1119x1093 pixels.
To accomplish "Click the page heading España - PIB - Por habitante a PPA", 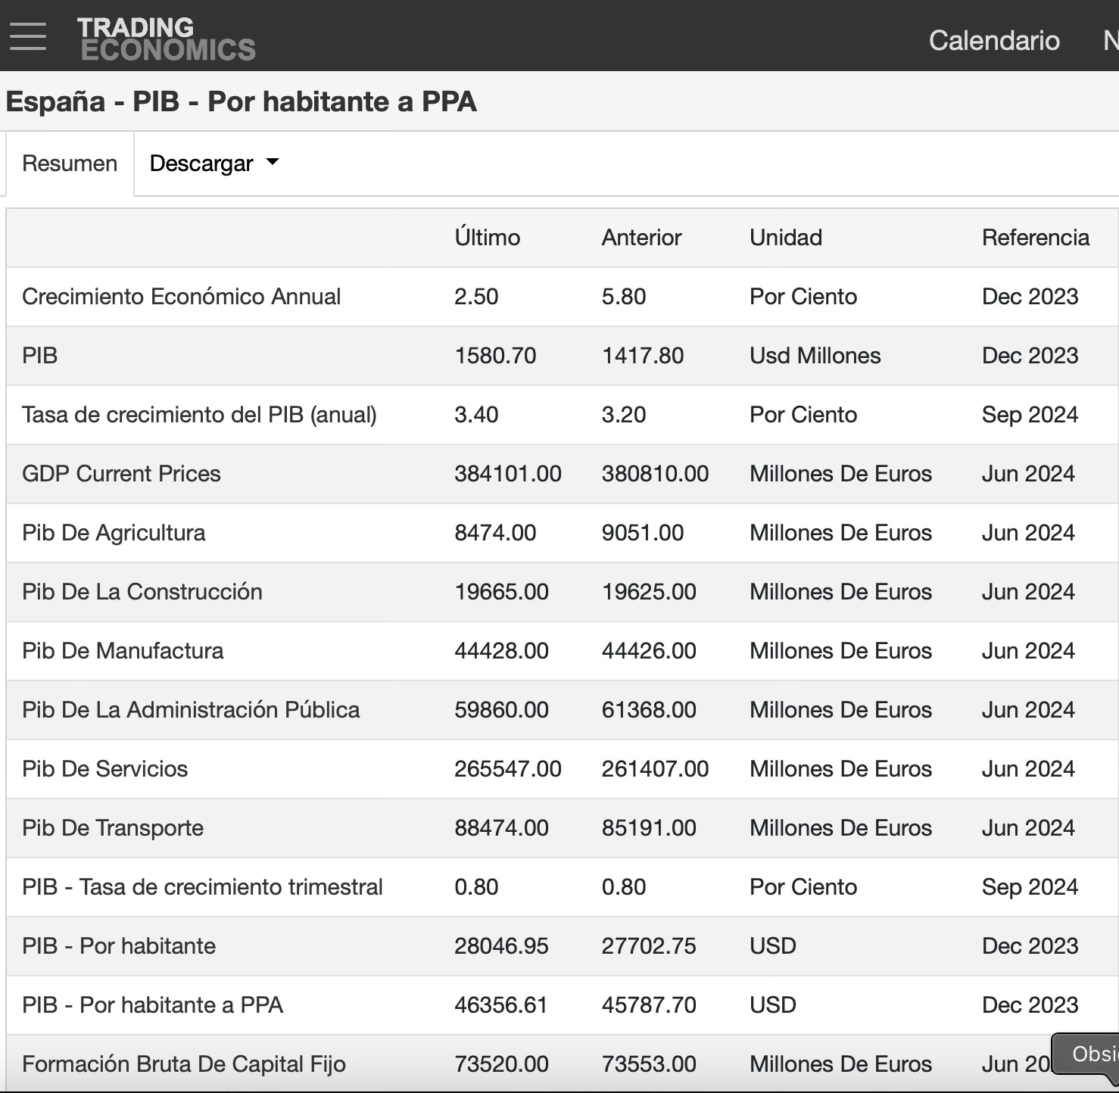I will [242, 101].
